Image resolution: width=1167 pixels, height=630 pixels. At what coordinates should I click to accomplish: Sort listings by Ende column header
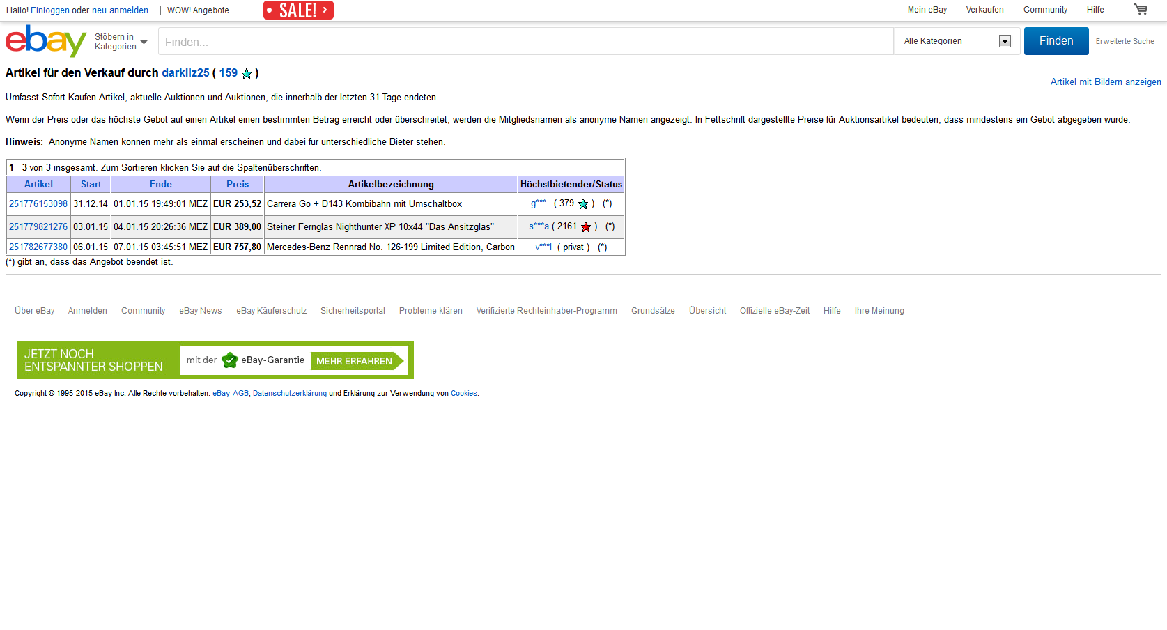[160, 185]
